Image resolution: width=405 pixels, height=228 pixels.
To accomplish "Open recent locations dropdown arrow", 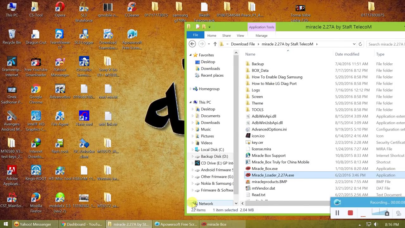I will pyautogui.click(x=209, y=44).
